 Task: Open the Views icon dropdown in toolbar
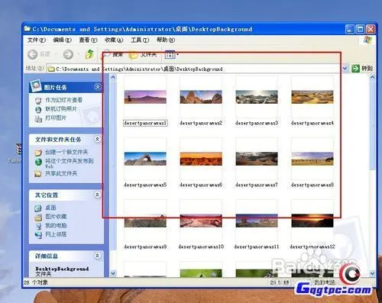(172, 54)
